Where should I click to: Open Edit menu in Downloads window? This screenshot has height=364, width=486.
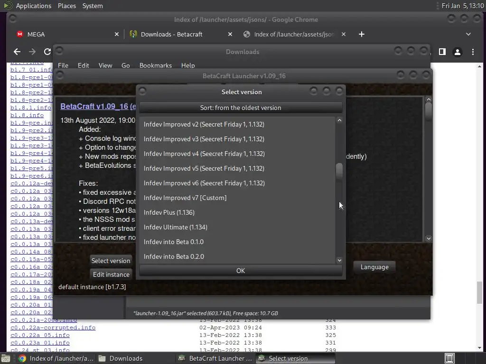click(84, 65)
